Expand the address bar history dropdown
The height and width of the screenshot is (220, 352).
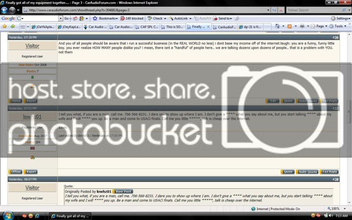tap(268, 10)
